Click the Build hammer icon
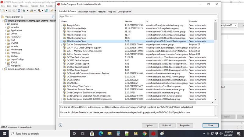 coord(39,11)
